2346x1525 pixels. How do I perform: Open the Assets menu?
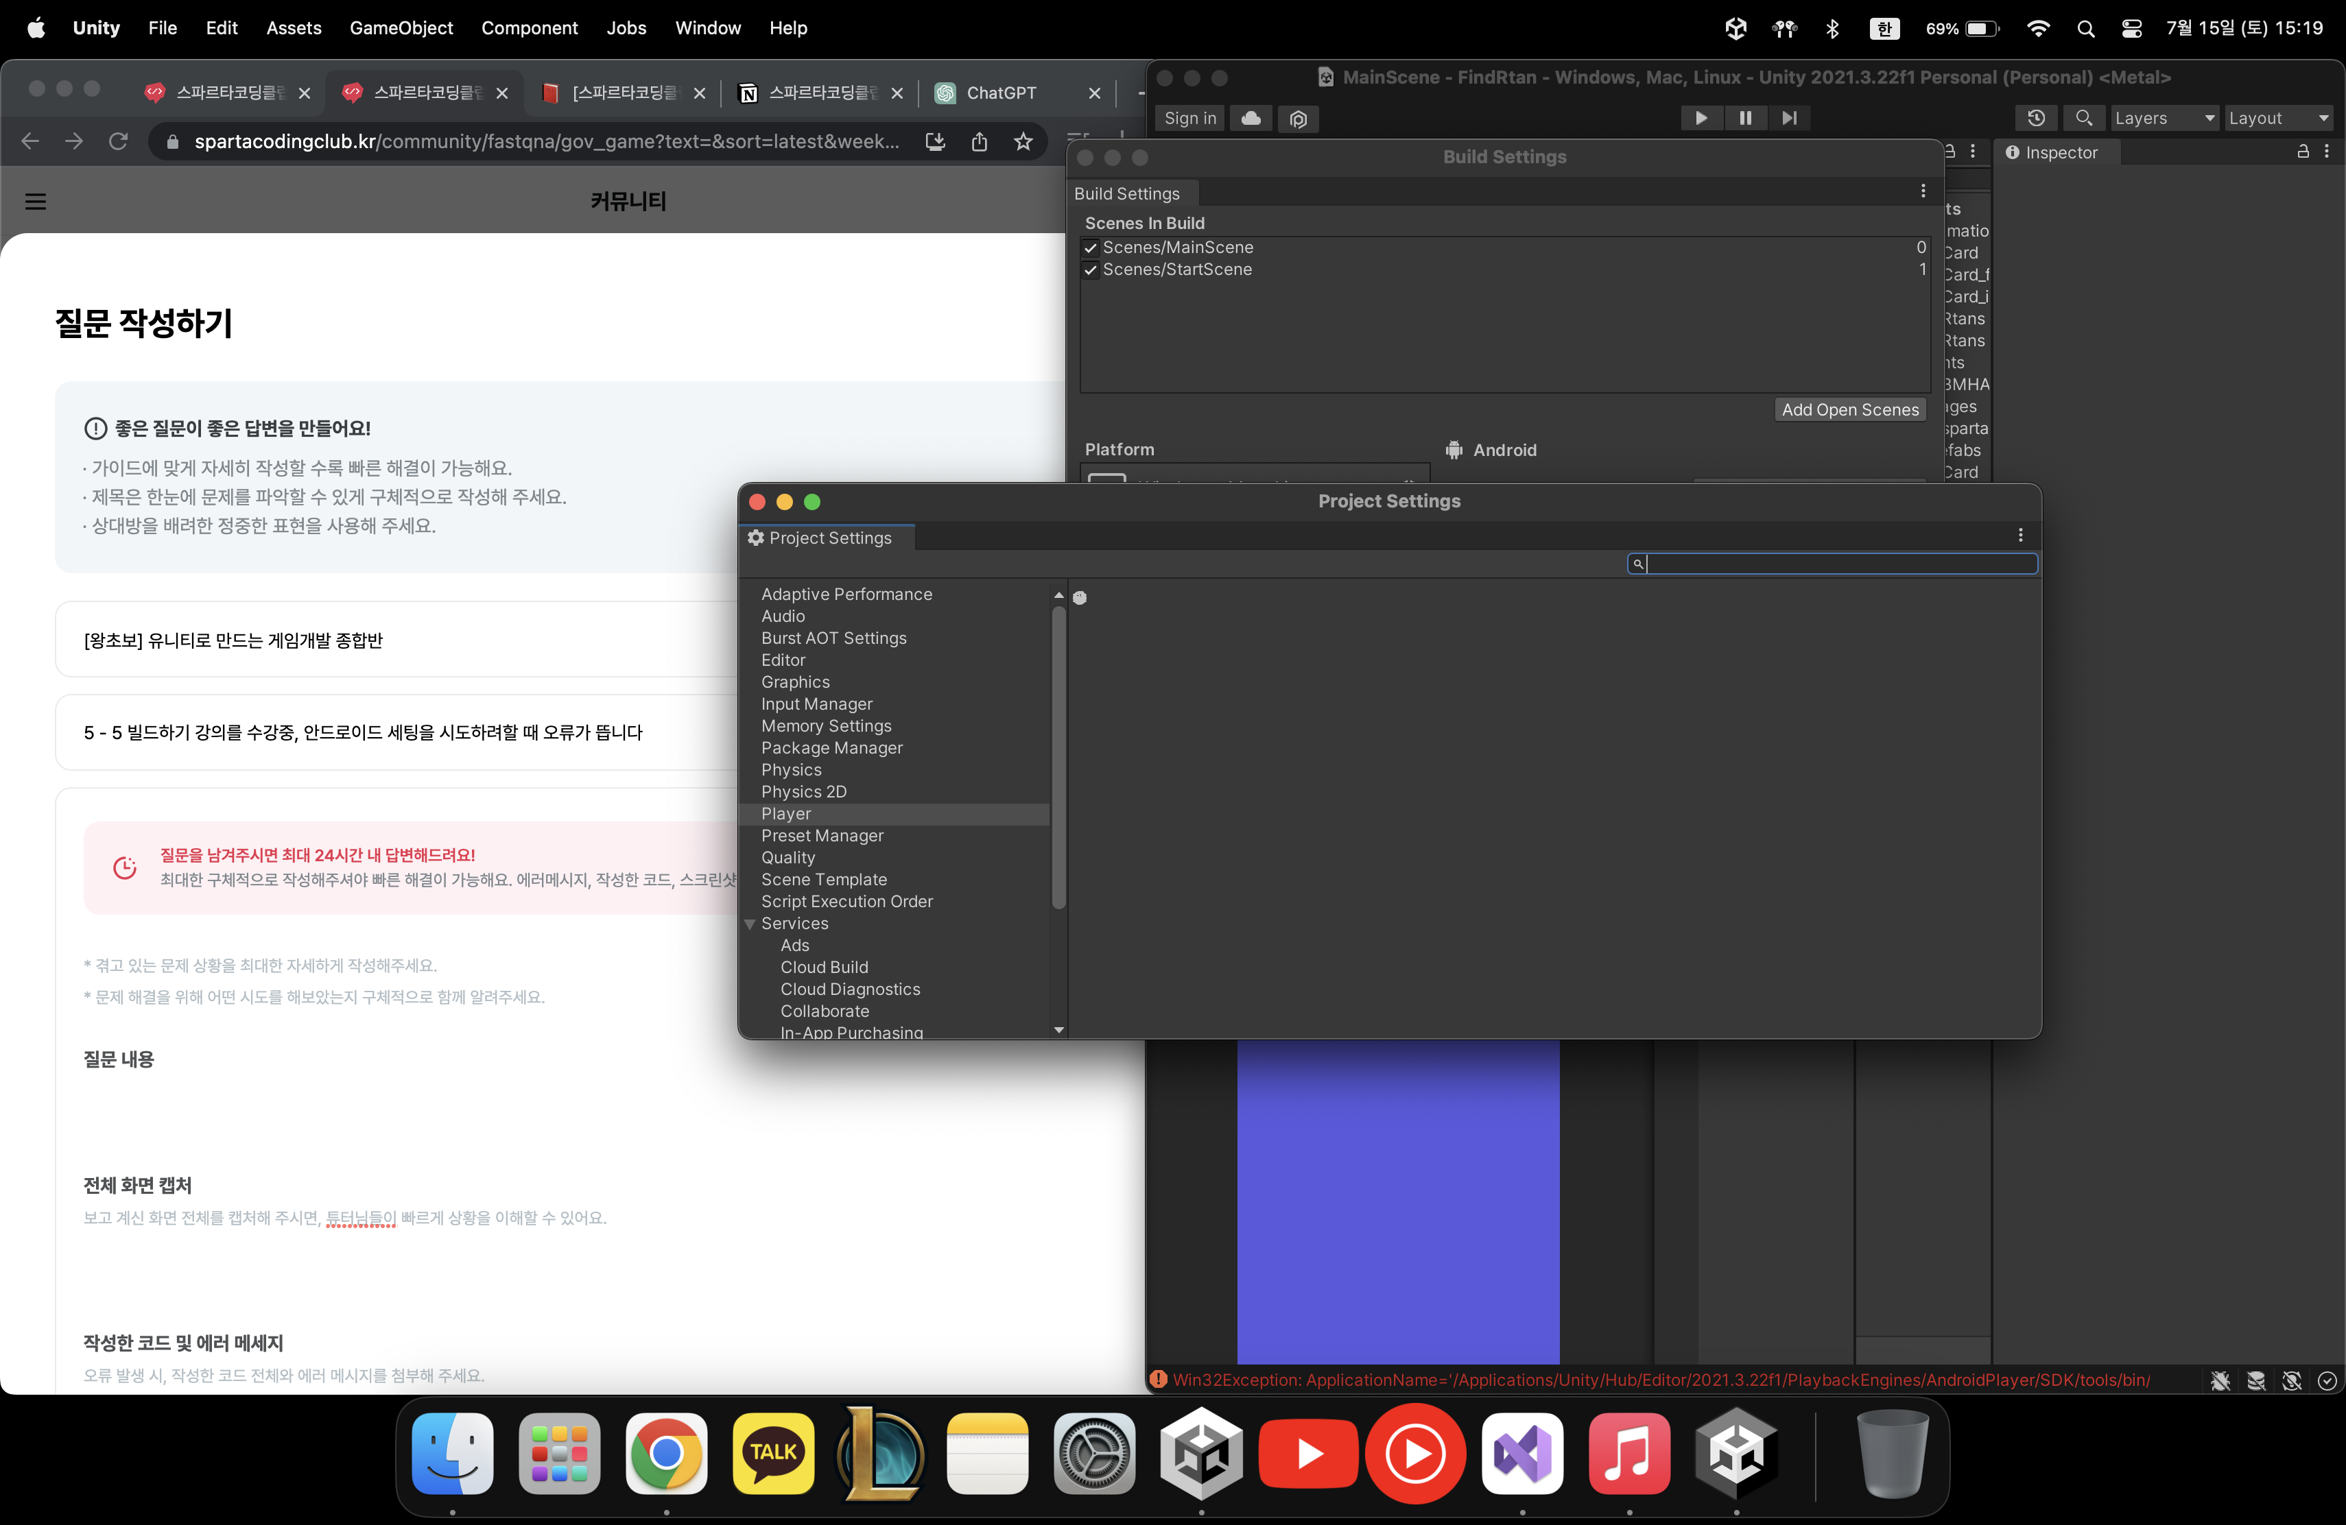pos(294,27)
